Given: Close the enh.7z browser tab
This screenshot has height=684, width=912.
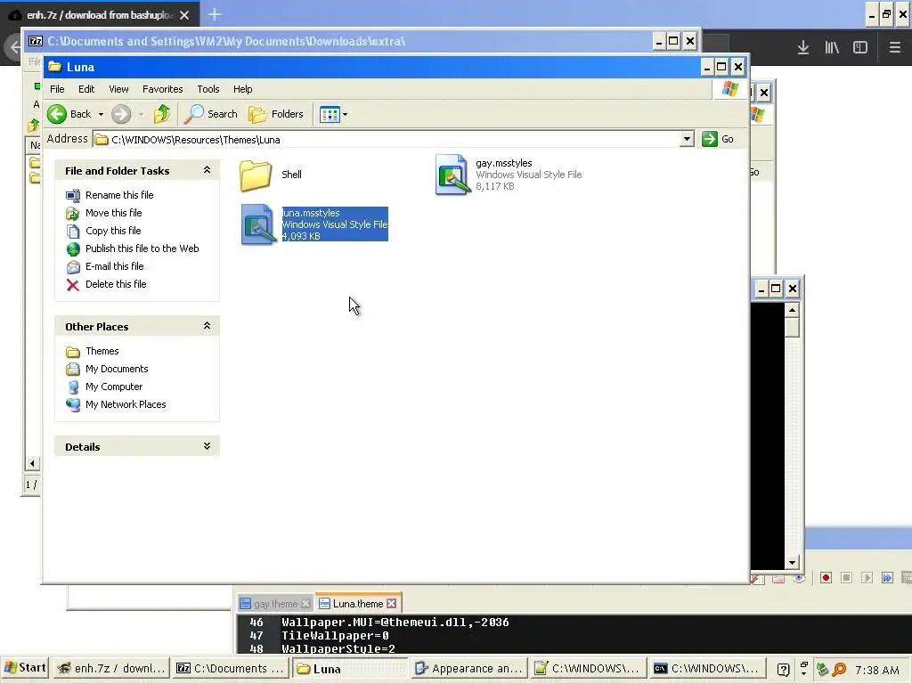Looking at the screenshot, I should (x=184, y=15).
